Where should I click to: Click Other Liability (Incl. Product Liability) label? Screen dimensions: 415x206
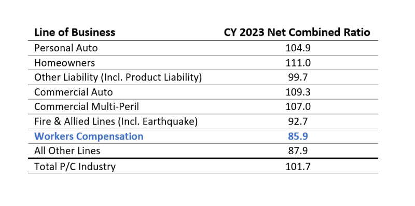click(x=118, y=78)
